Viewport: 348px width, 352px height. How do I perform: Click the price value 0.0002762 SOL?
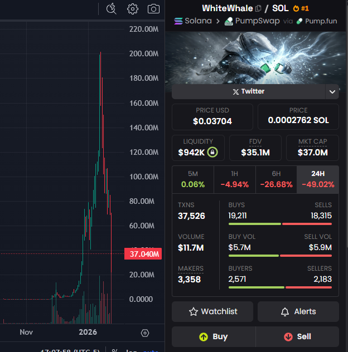[x=298, y=120]
